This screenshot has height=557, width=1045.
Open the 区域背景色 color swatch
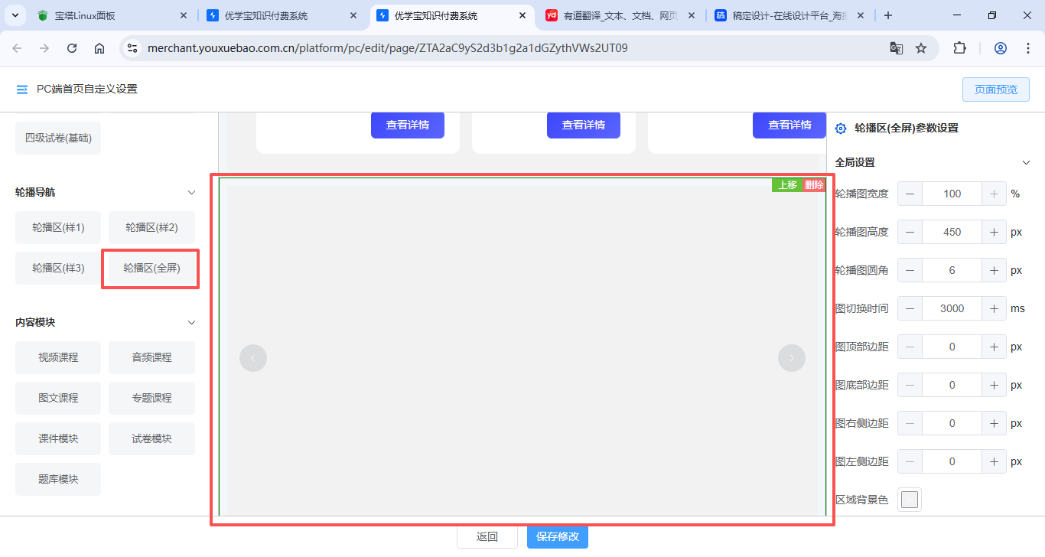tap(909, 500)
